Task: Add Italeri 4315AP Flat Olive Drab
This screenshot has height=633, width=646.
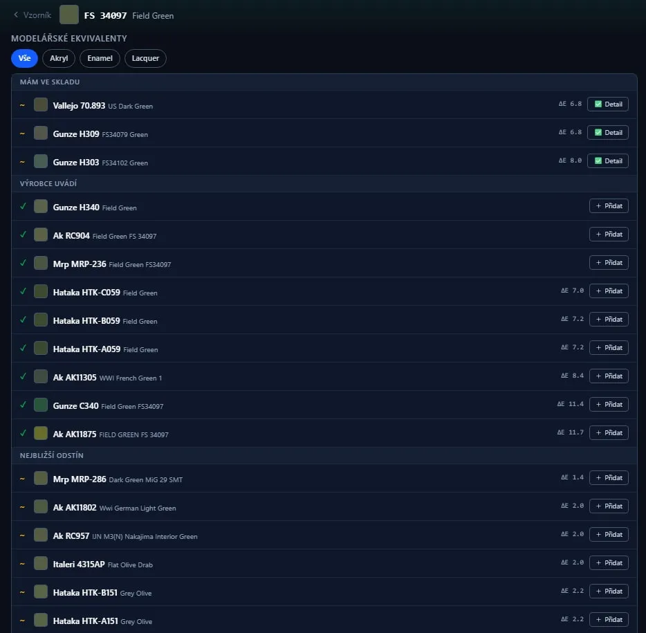Action: 609,563
